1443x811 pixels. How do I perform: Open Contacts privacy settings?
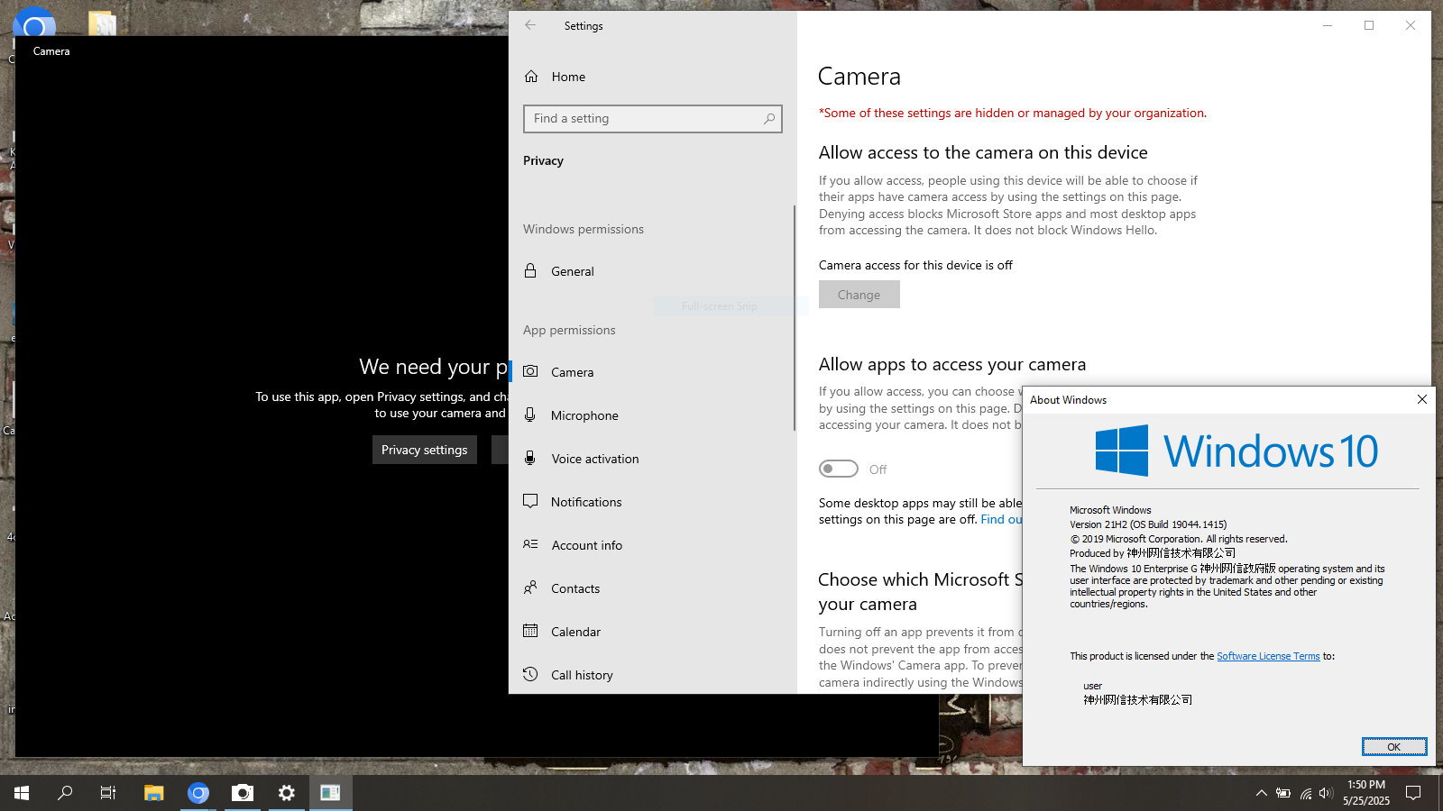point(653,588)
